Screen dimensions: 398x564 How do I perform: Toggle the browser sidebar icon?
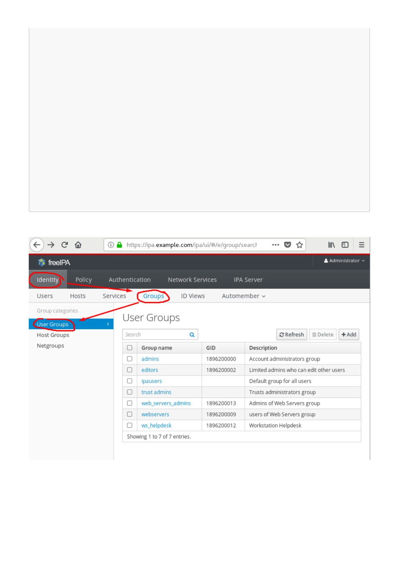[x=345, y=245]
